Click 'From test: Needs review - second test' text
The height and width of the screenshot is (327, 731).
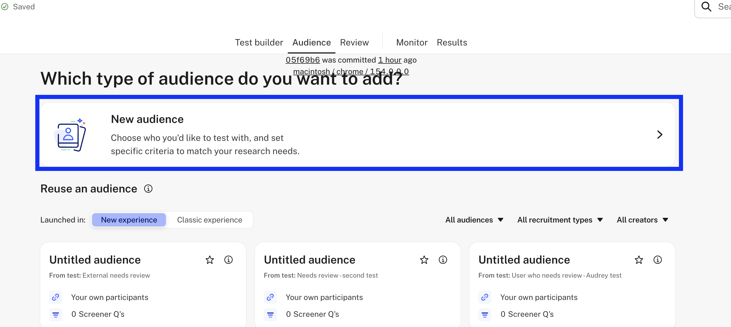321,275
